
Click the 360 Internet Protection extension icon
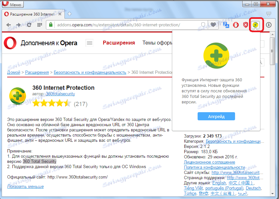point(256,25)
